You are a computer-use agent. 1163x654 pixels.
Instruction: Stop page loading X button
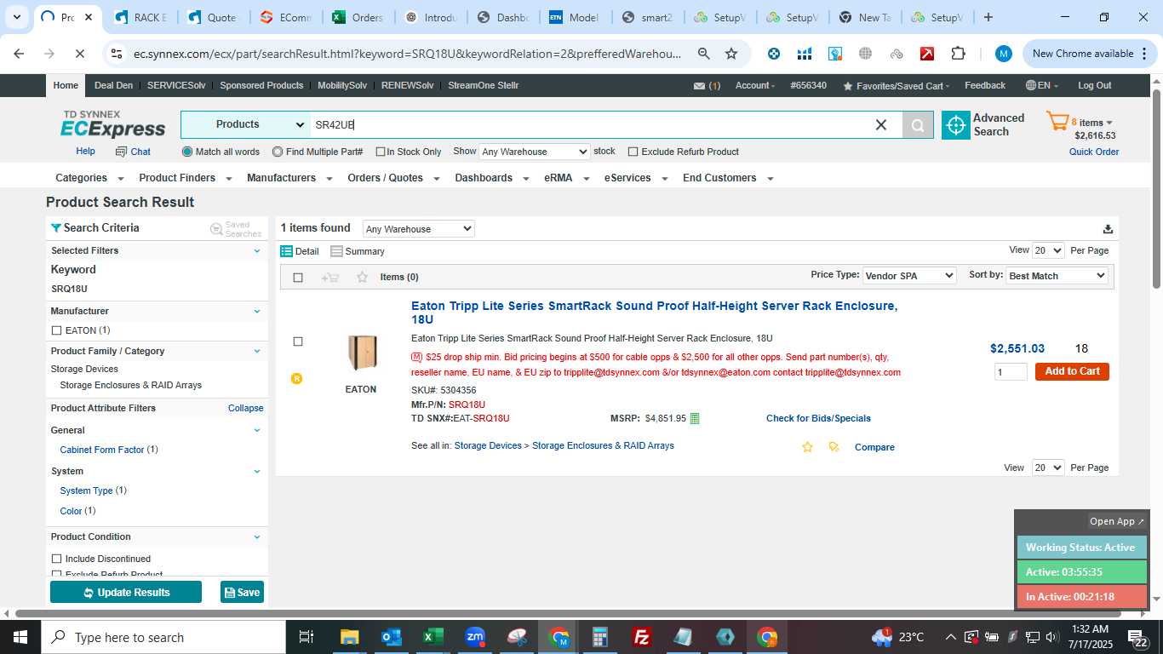(78, 54)
